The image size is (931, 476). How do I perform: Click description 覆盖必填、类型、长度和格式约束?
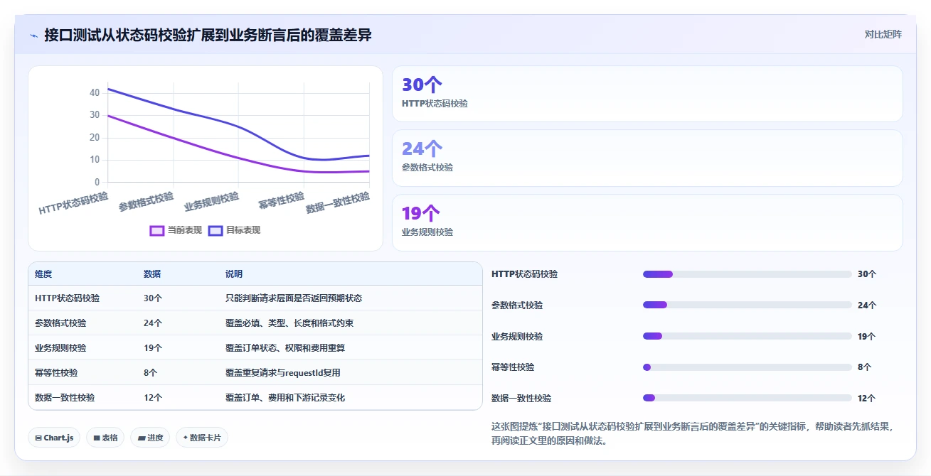(289, 323)
